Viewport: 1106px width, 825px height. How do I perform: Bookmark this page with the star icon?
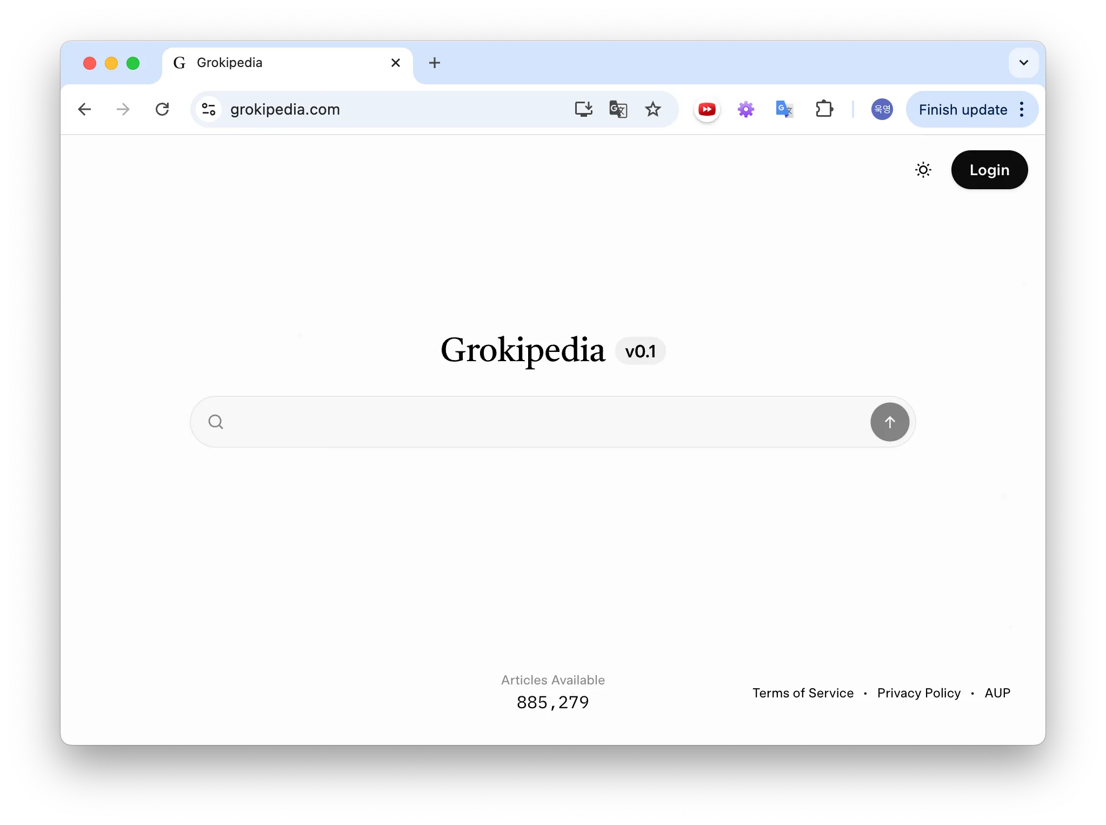652,109
